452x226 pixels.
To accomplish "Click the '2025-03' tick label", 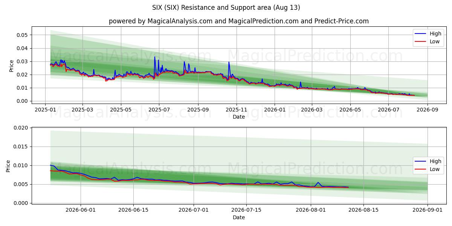I will (x=82, y=110).
